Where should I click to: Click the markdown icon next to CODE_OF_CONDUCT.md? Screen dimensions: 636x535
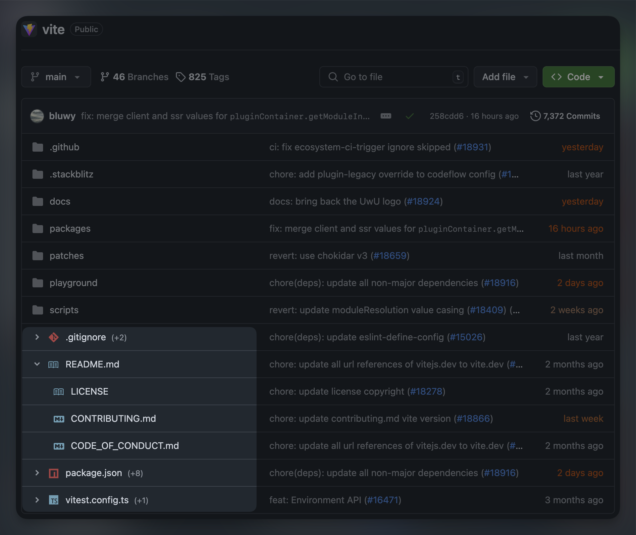pyautogui.click(x=59, y=446)
